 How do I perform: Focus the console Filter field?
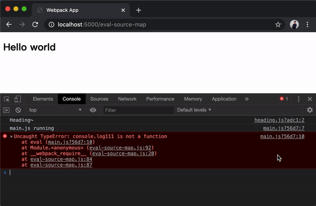pyautogui.click(x=139, y=110)
